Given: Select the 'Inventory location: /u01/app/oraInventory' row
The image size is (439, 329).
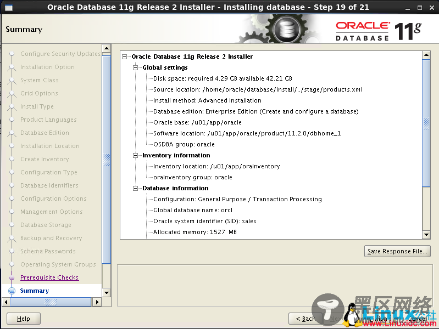Looking at the screenshot, I should (x=216, y=166).
